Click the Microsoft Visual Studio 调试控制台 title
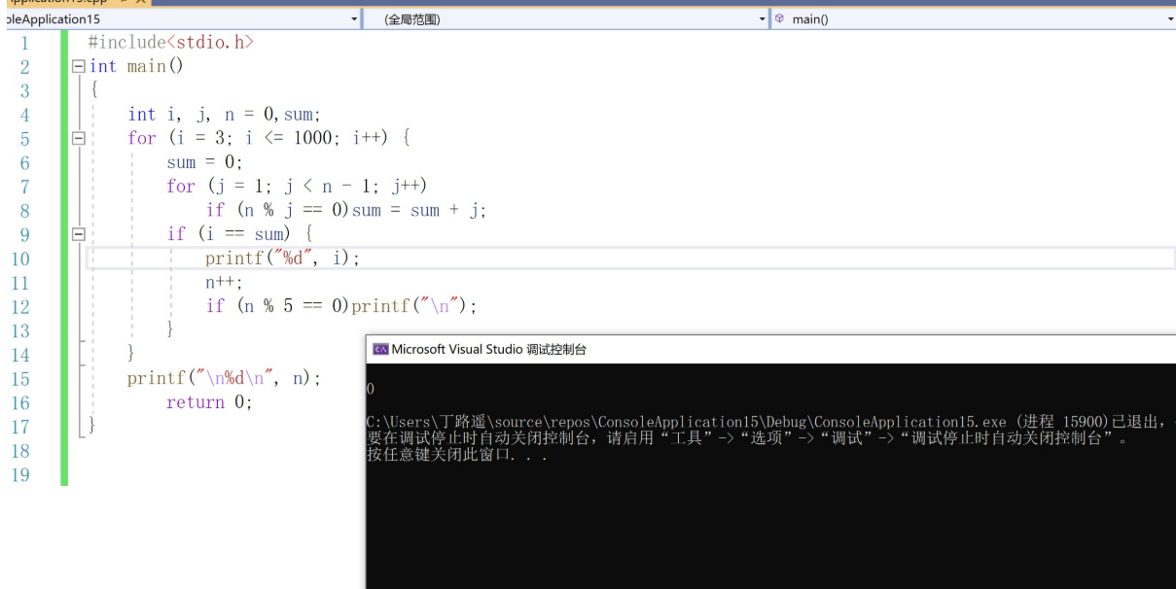This screenshot has width=1176, height=589. (x=489, y=349)
